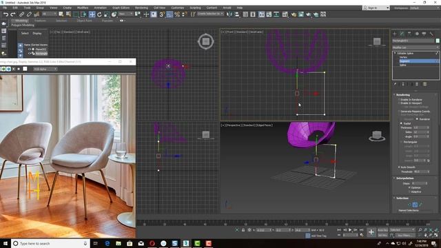
Task: Activate the Select and Rotate tool
Action: (99, 14)
